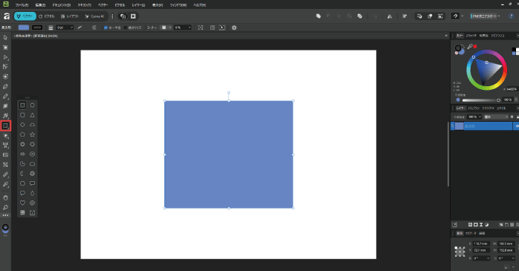Click the Flip horizontal icon
This screenshot has width=519, height=271.
390,16
